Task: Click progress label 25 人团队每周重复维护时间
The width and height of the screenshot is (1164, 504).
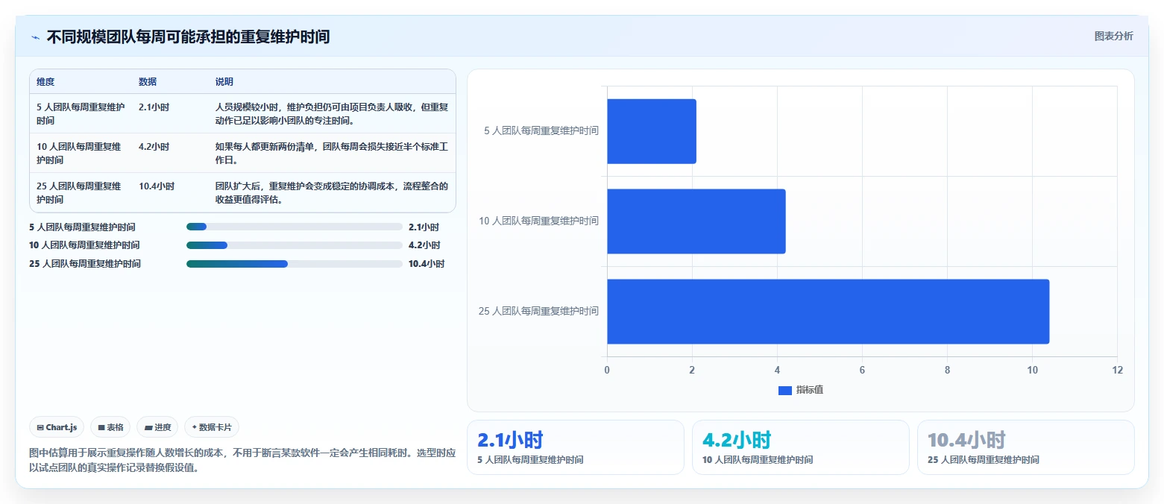Action: tap(85, 264)
